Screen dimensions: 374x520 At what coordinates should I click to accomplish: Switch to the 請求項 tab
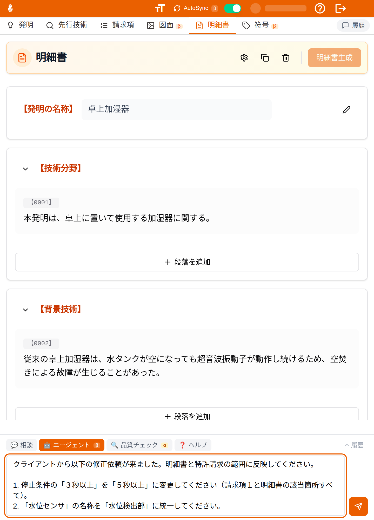click(x=117, y=25)
